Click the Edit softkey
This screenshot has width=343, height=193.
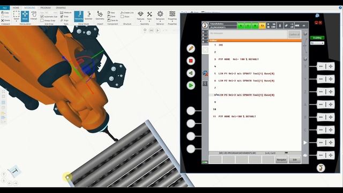[295, 160]
